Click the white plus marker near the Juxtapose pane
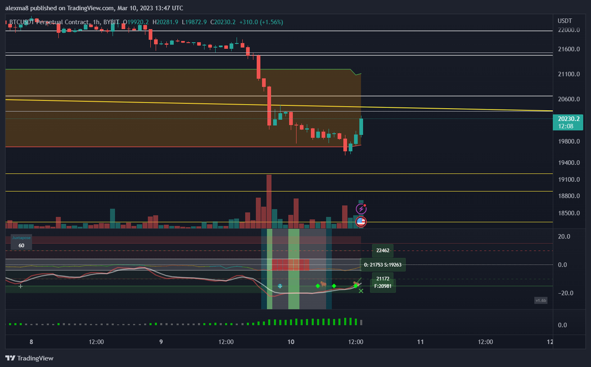This screenshot has height=367, width=591. point(20,285)
